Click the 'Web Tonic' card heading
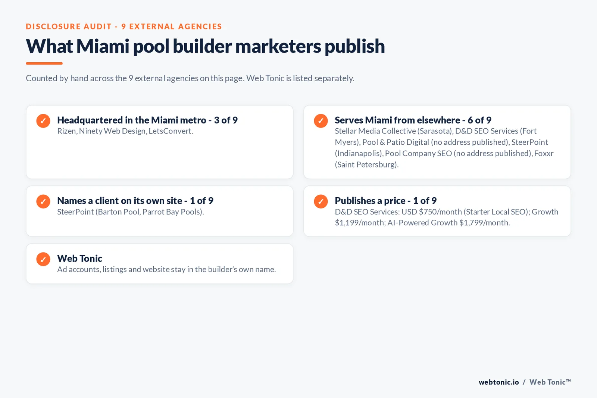This screenshot has width=597, height=398. [x=79, y=258]
